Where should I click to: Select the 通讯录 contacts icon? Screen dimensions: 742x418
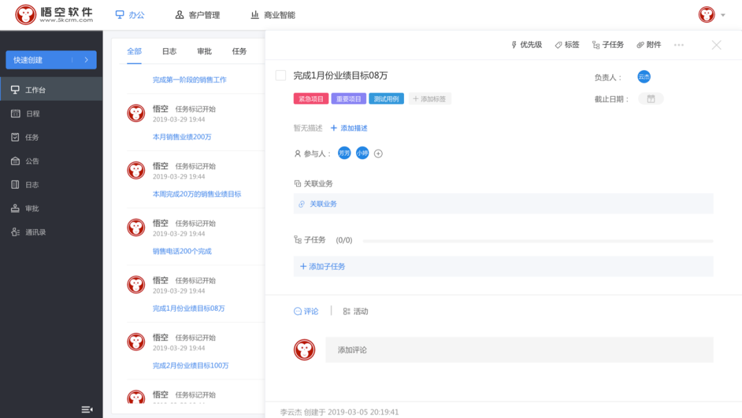coord(14,231)
